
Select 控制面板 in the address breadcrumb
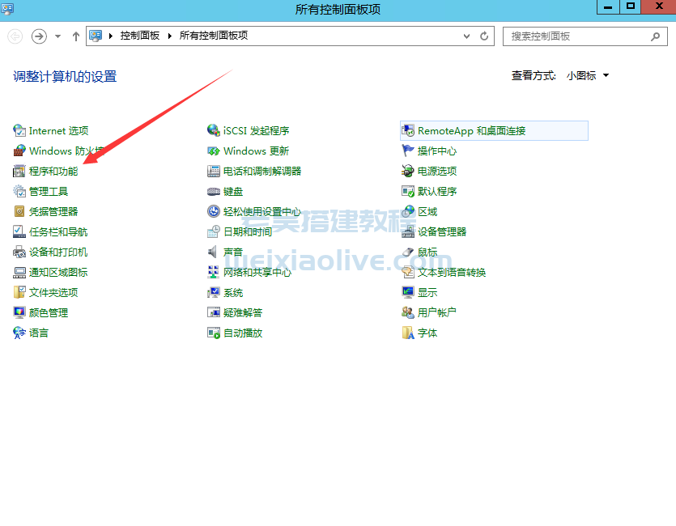[x=139, y=36]
